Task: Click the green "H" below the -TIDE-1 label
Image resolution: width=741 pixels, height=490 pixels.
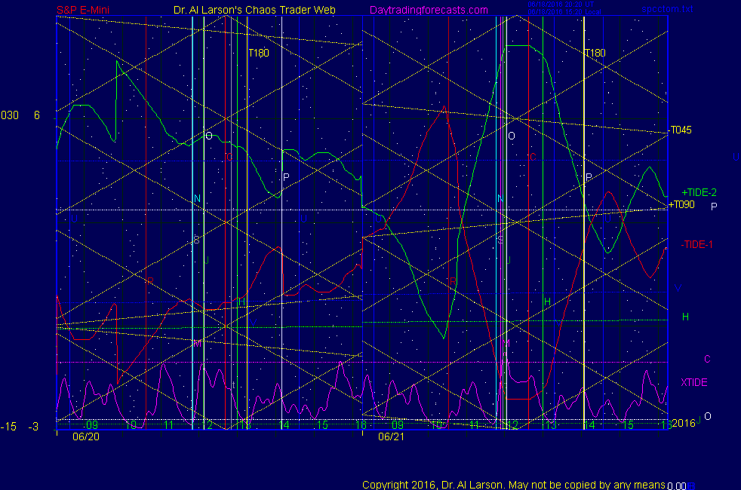Action: pos(686,317)
